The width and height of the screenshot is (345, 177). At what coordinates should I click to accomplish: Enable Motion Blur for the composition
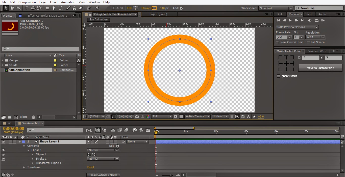pyautogui.click(x=126, y=130)
